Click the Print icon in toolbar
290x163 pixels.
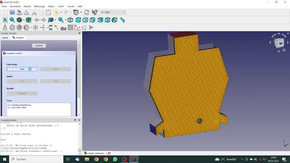pyautogui.click(x=26, y=12)
